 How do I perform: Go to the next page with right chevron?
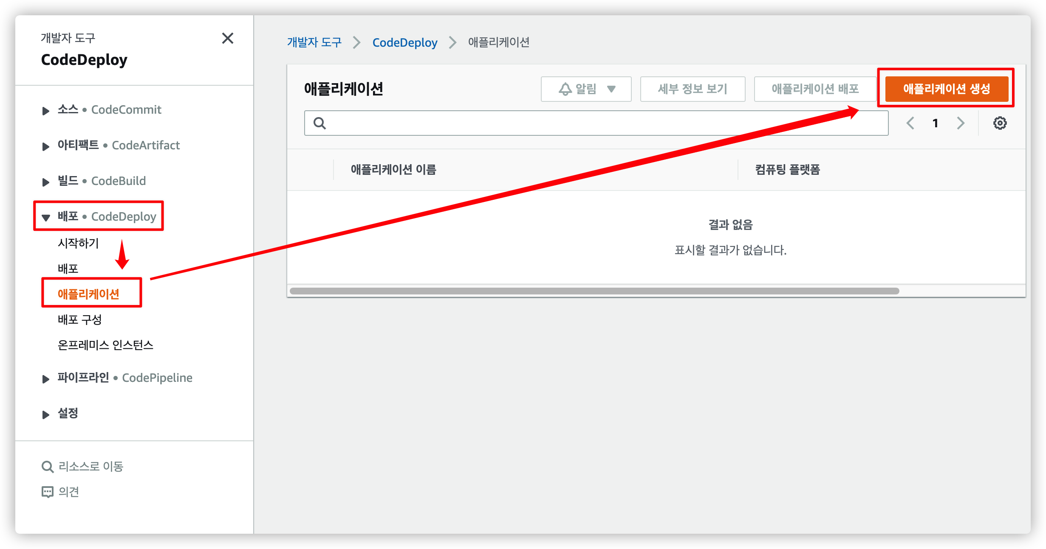pyautogui.click(x=961, y=123)
